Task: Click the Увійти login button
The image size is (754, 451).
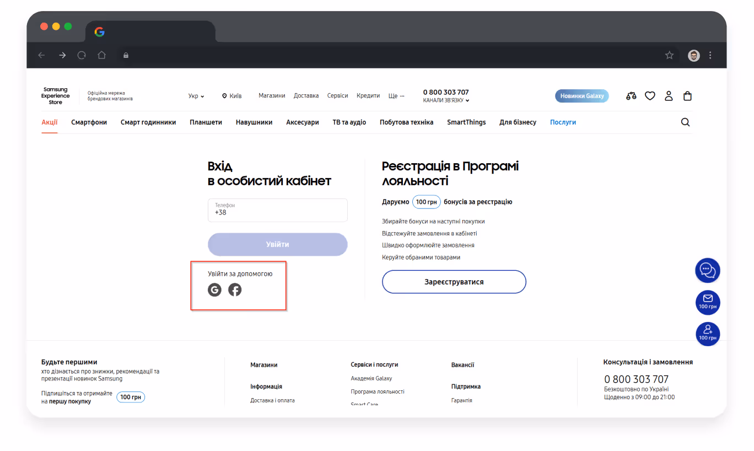Action: click(278, 244)
